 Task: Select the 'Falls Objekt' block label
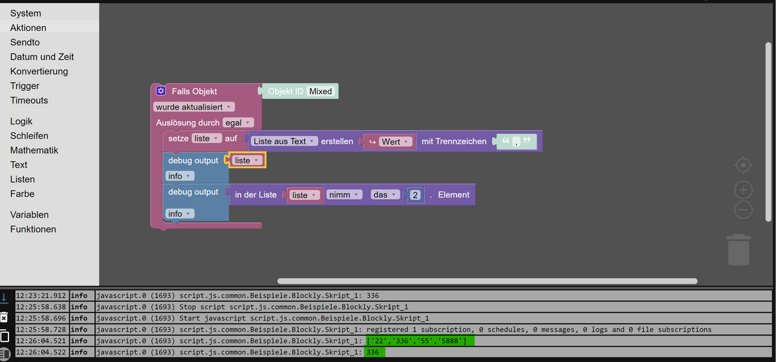[194, 91]
